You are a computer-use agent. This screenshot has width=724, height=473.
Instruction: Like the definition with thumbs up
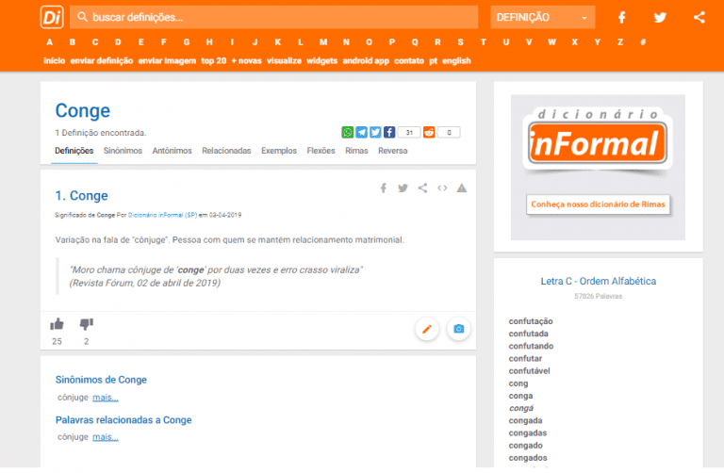pos(57,325)
